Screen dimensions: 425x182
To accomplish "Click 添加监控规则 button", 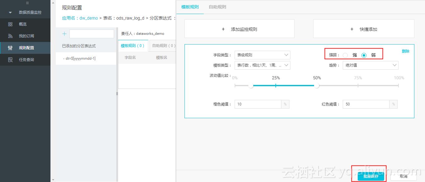I will [239, 29].
